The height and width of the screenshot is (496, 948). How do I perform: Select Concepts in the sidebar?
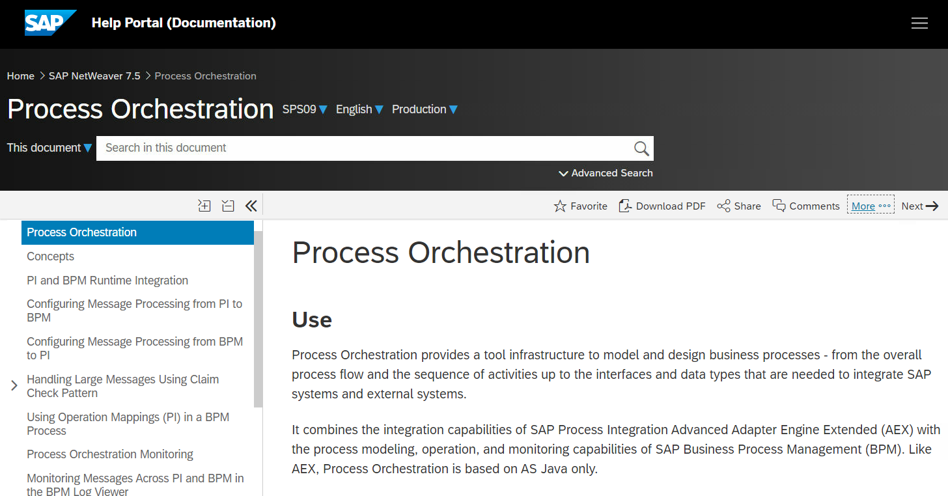pos(50,256)
